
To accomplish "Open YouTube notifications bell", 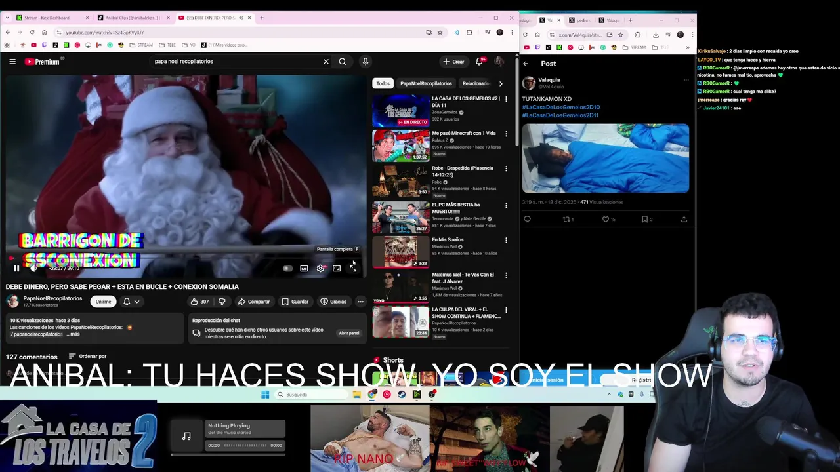I will point(480,62).
